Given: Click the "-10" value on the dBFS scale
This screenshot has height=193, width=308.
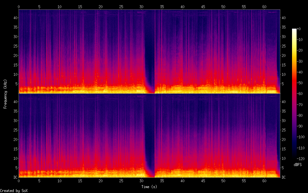Looking at the screenshot, I should point(300,40).
